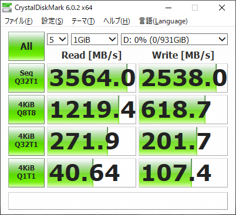Viewport: 236px width, 215px height.
Task: Open the ファイル(F) menu
Action: pos(18,21)
